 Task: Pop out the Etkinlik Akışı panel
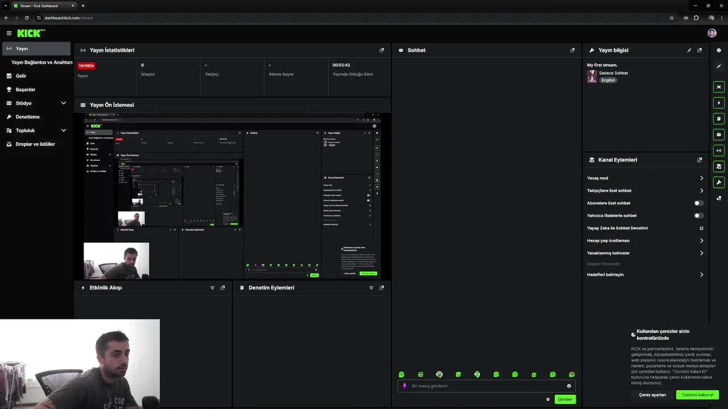click(222, 287)
